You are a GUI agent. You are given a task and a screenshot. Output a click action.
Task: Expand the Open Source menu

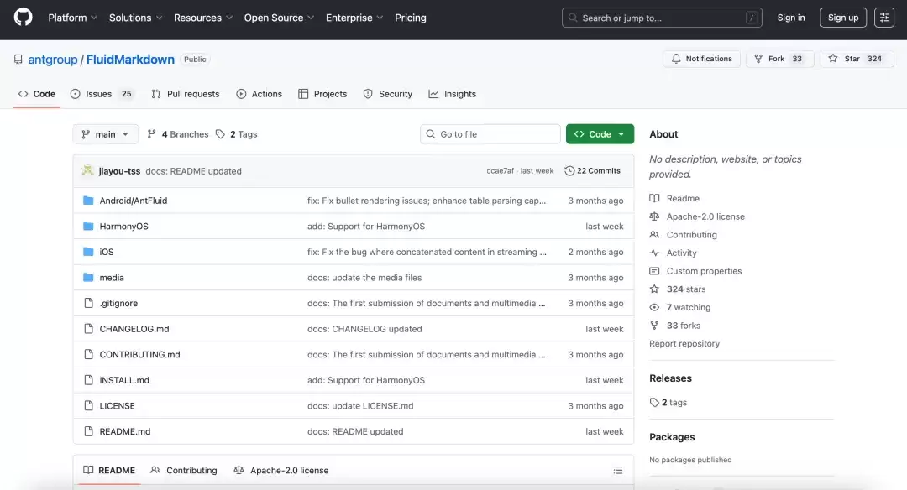tap(279, 18)
